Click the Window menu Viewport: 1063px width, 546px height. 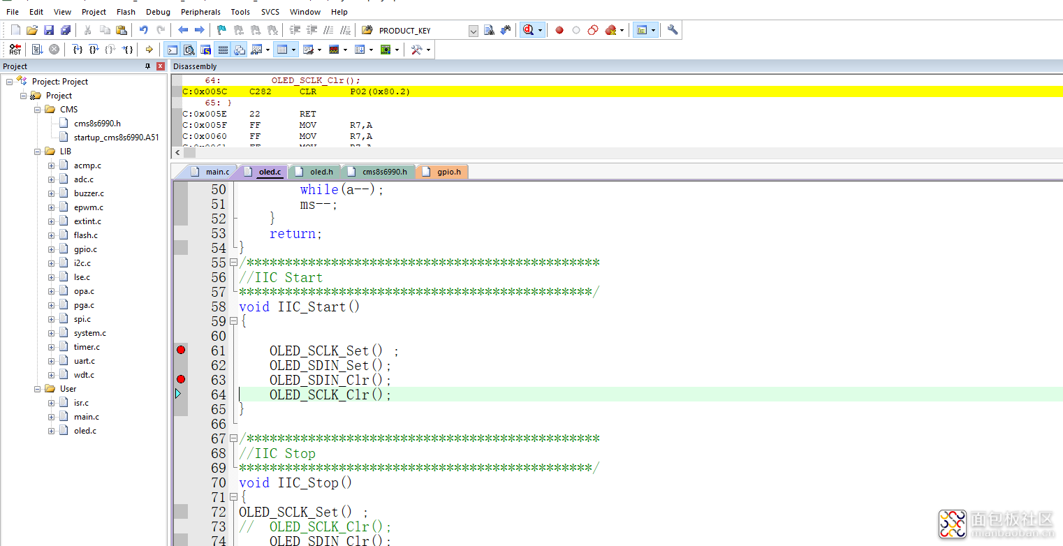point(305,12)
